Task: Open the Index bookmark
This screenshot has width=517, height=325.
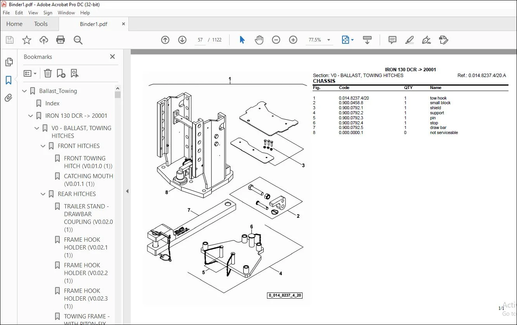Action: click(x=52, y=103)
